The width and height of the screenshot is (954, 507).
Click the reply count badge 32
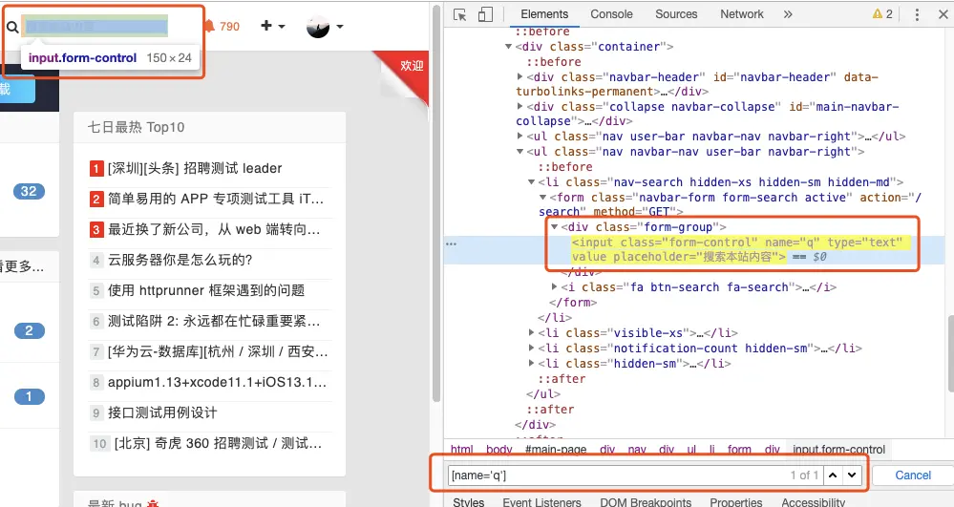pos(29,192)
